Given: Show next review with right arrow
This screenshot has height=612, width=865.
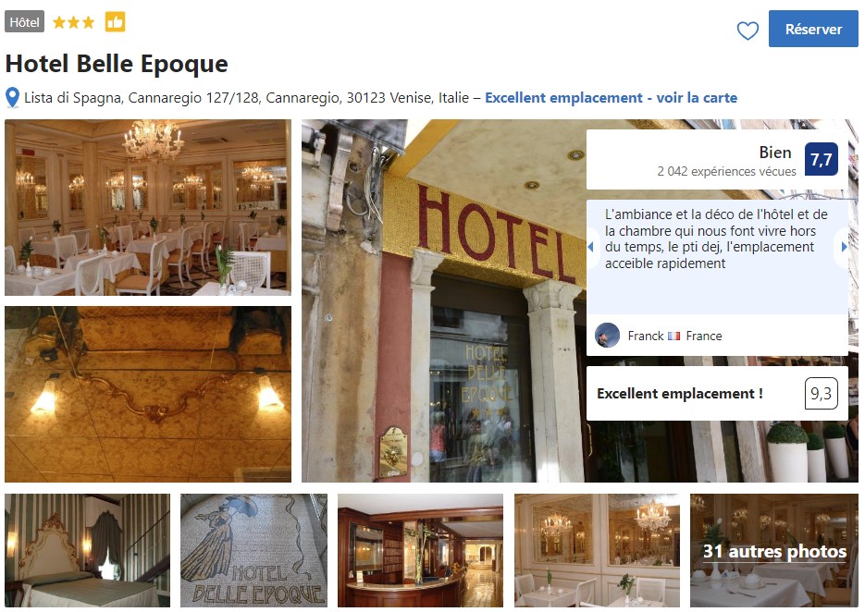Looking at the screenshot, I should pyautogui.click(x=844, y=247).
